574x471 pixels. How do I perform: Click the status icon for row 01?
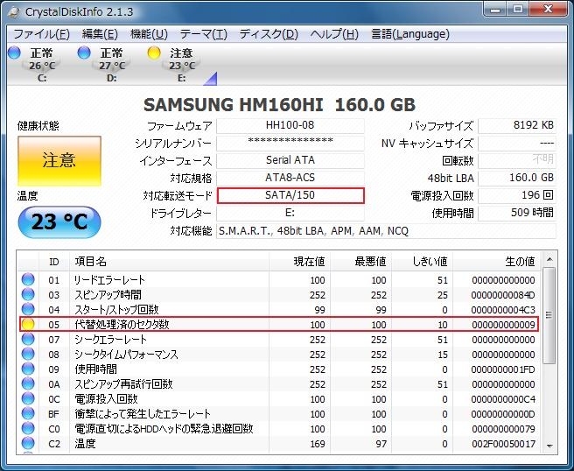28,280
